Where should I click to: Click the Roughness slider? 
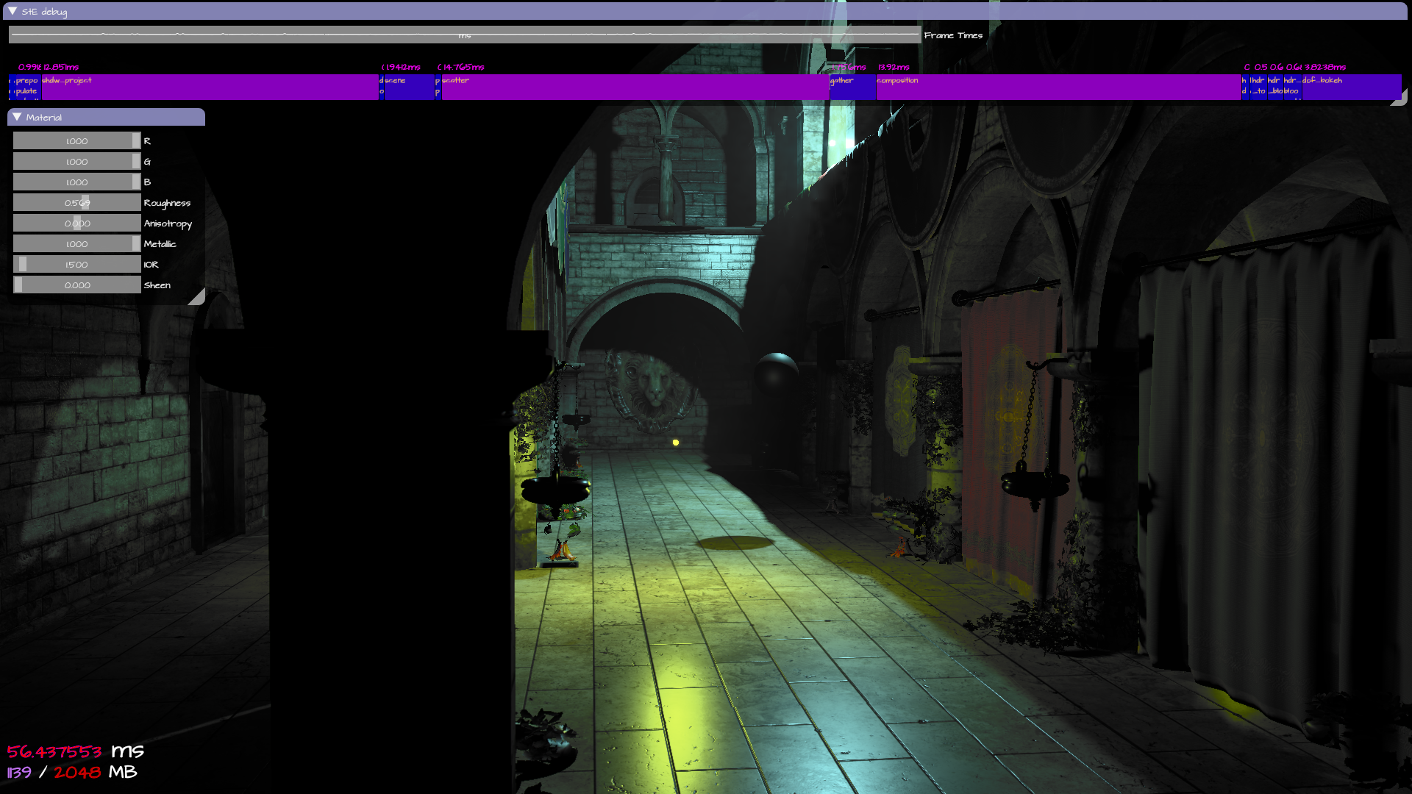[x=76, y=203]
